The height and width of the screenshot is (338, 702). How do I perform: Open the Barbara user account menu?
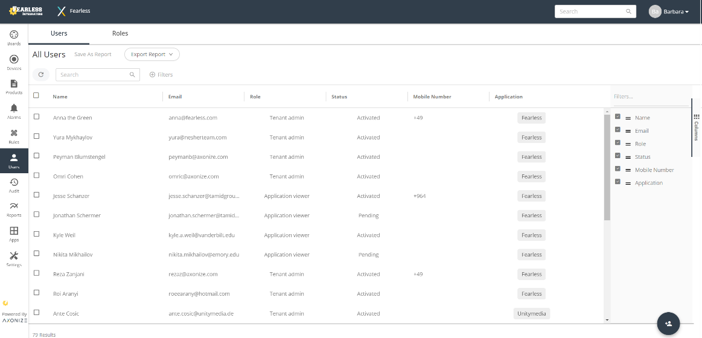click(x=669, y=11)
